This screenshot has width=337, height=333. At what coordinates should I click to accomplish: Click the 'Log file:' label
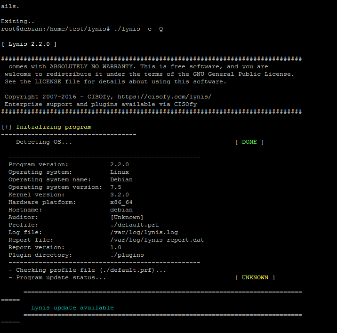pos(25,232)
